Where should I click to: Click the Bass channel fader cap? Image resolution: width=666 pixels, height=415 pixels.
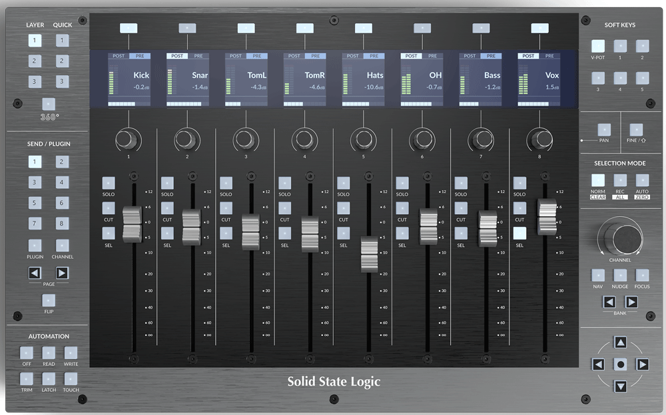[x=488, y=228]
